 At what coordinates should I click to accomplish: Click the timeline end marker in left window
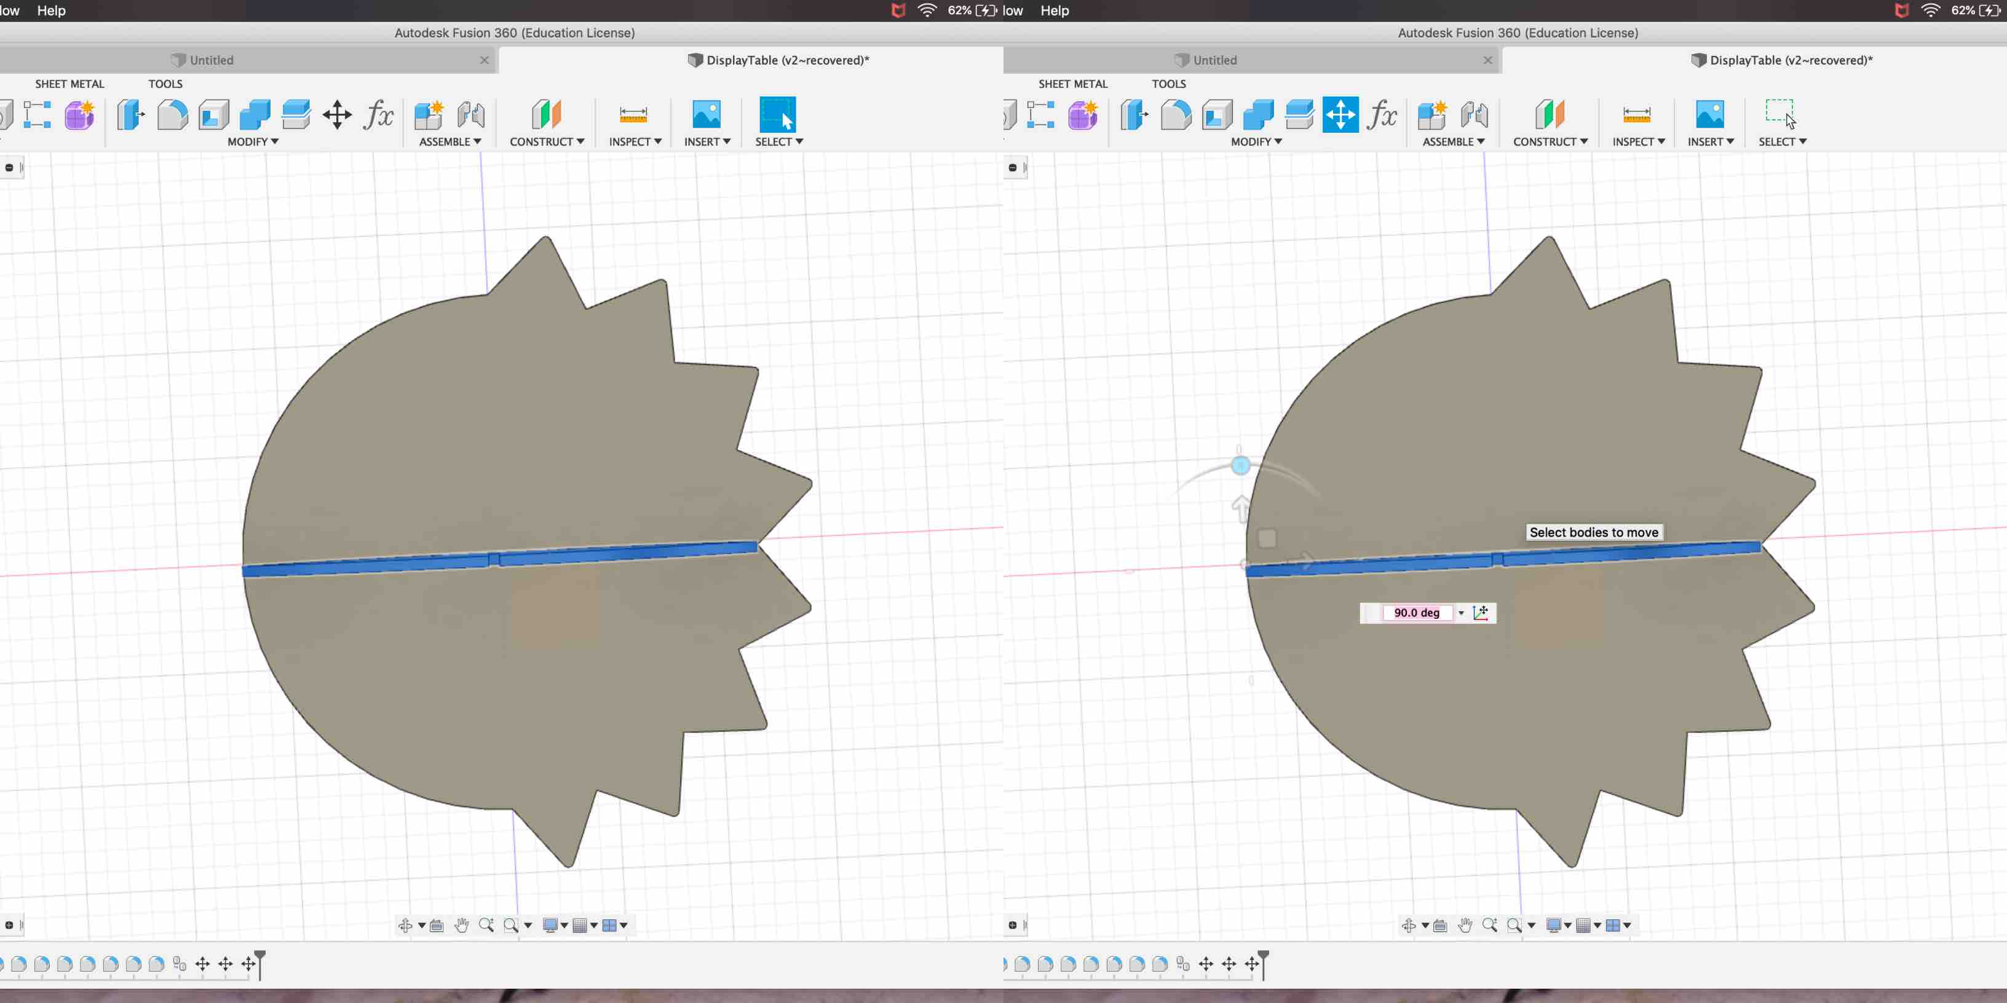[x=260, y=964]
